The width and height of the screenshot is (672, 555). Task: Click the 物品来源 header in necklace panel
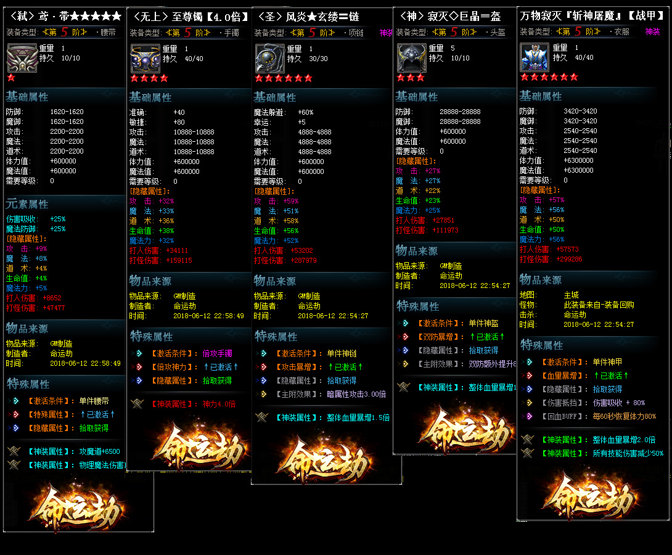[275, 281]
